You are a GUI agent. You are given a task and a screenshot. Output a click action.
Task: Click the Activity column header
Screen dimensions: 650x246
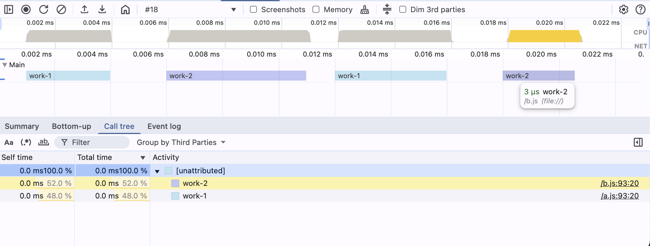(x=400, y=157)
